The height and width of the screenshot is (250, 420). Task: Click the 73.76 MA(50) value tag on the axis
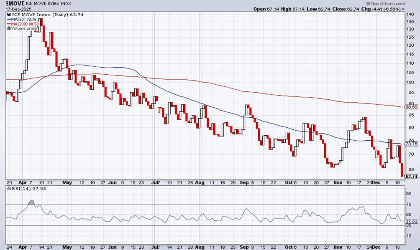pyautogui.click(x=411, y=144)
